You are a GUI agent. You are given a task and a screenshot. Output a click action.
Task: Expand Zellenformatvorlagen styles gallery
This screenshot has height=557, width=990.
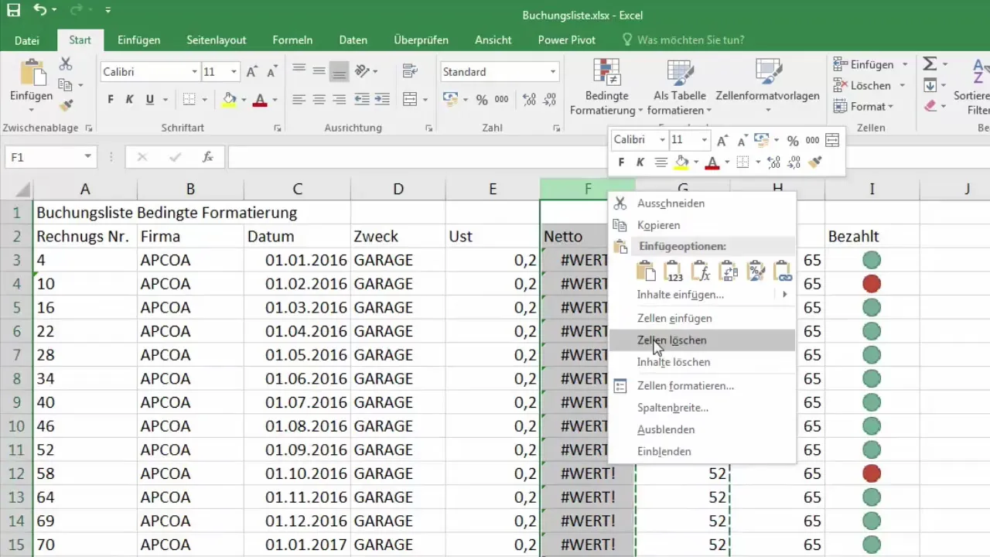(767, 88)
